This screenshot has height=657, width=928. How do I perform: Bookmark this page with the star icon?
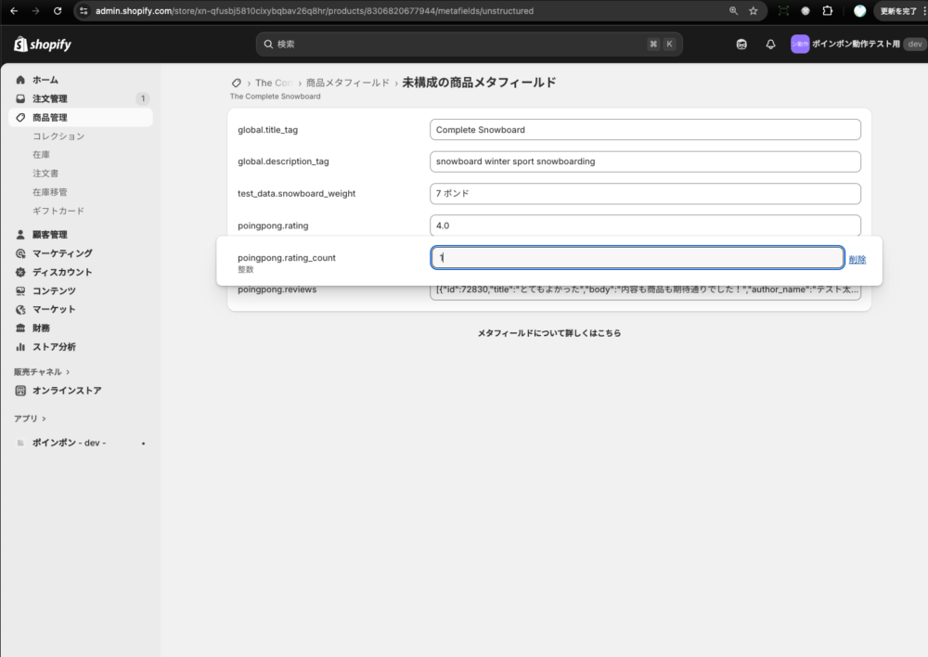(x=753, y=11)
